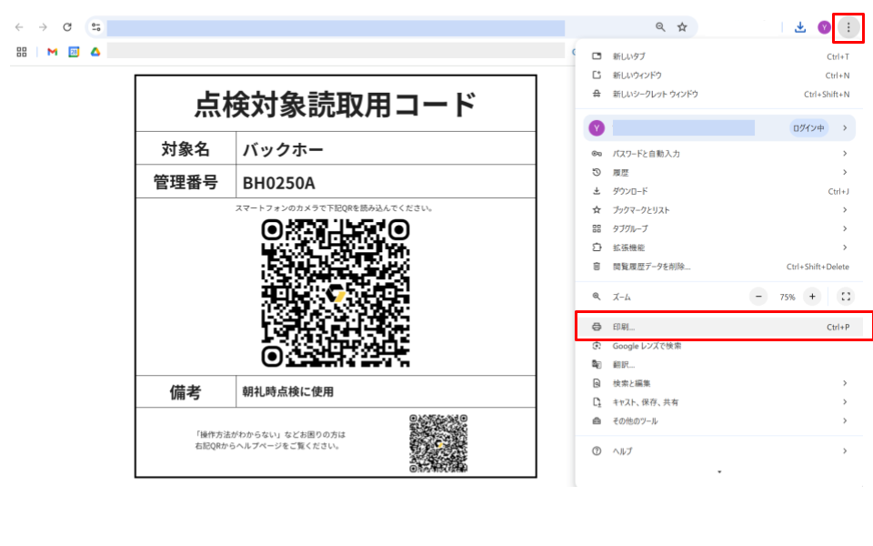This screenshot has height=546, width=873.
Task: Enter full screen via the expand icon
Action: click(x=846, y=296)
